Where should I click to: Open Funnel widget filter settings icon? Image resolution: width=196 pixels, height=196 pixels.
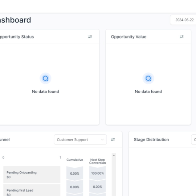113,139
